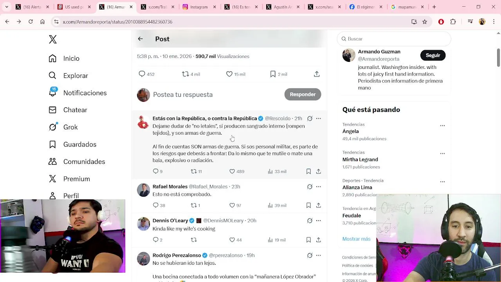Screen dimensions: 501x282
Task: Open options menu for Ángela trend
Action: (442, 126)
